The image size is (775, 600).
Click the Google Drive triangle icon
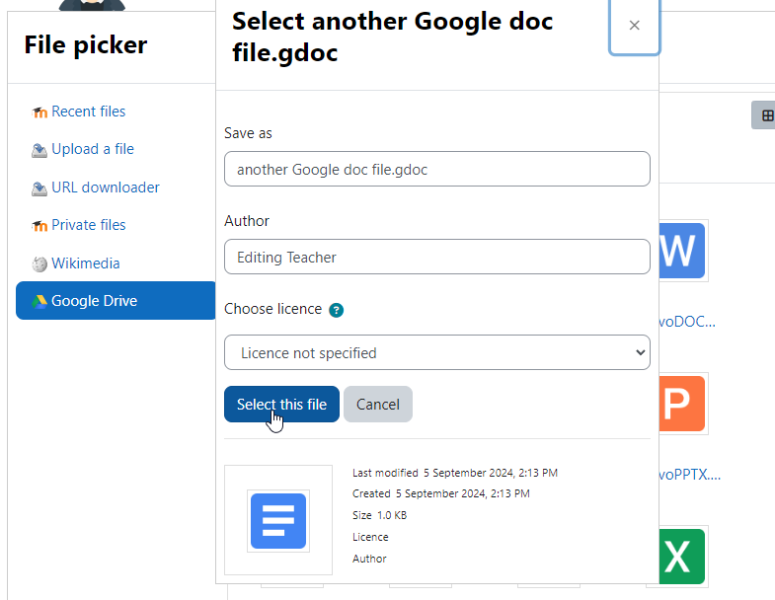39,302
